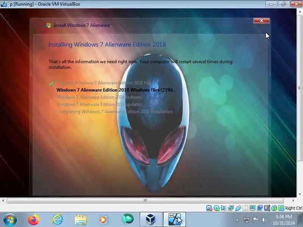
Task: Minimize the VirtualBox VM window
Action: click(x=272, y=4)
